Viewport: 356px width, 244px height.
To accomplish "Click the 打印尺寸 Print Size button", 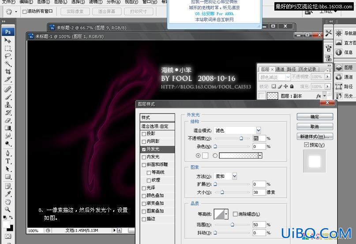I will click(139, 11).
